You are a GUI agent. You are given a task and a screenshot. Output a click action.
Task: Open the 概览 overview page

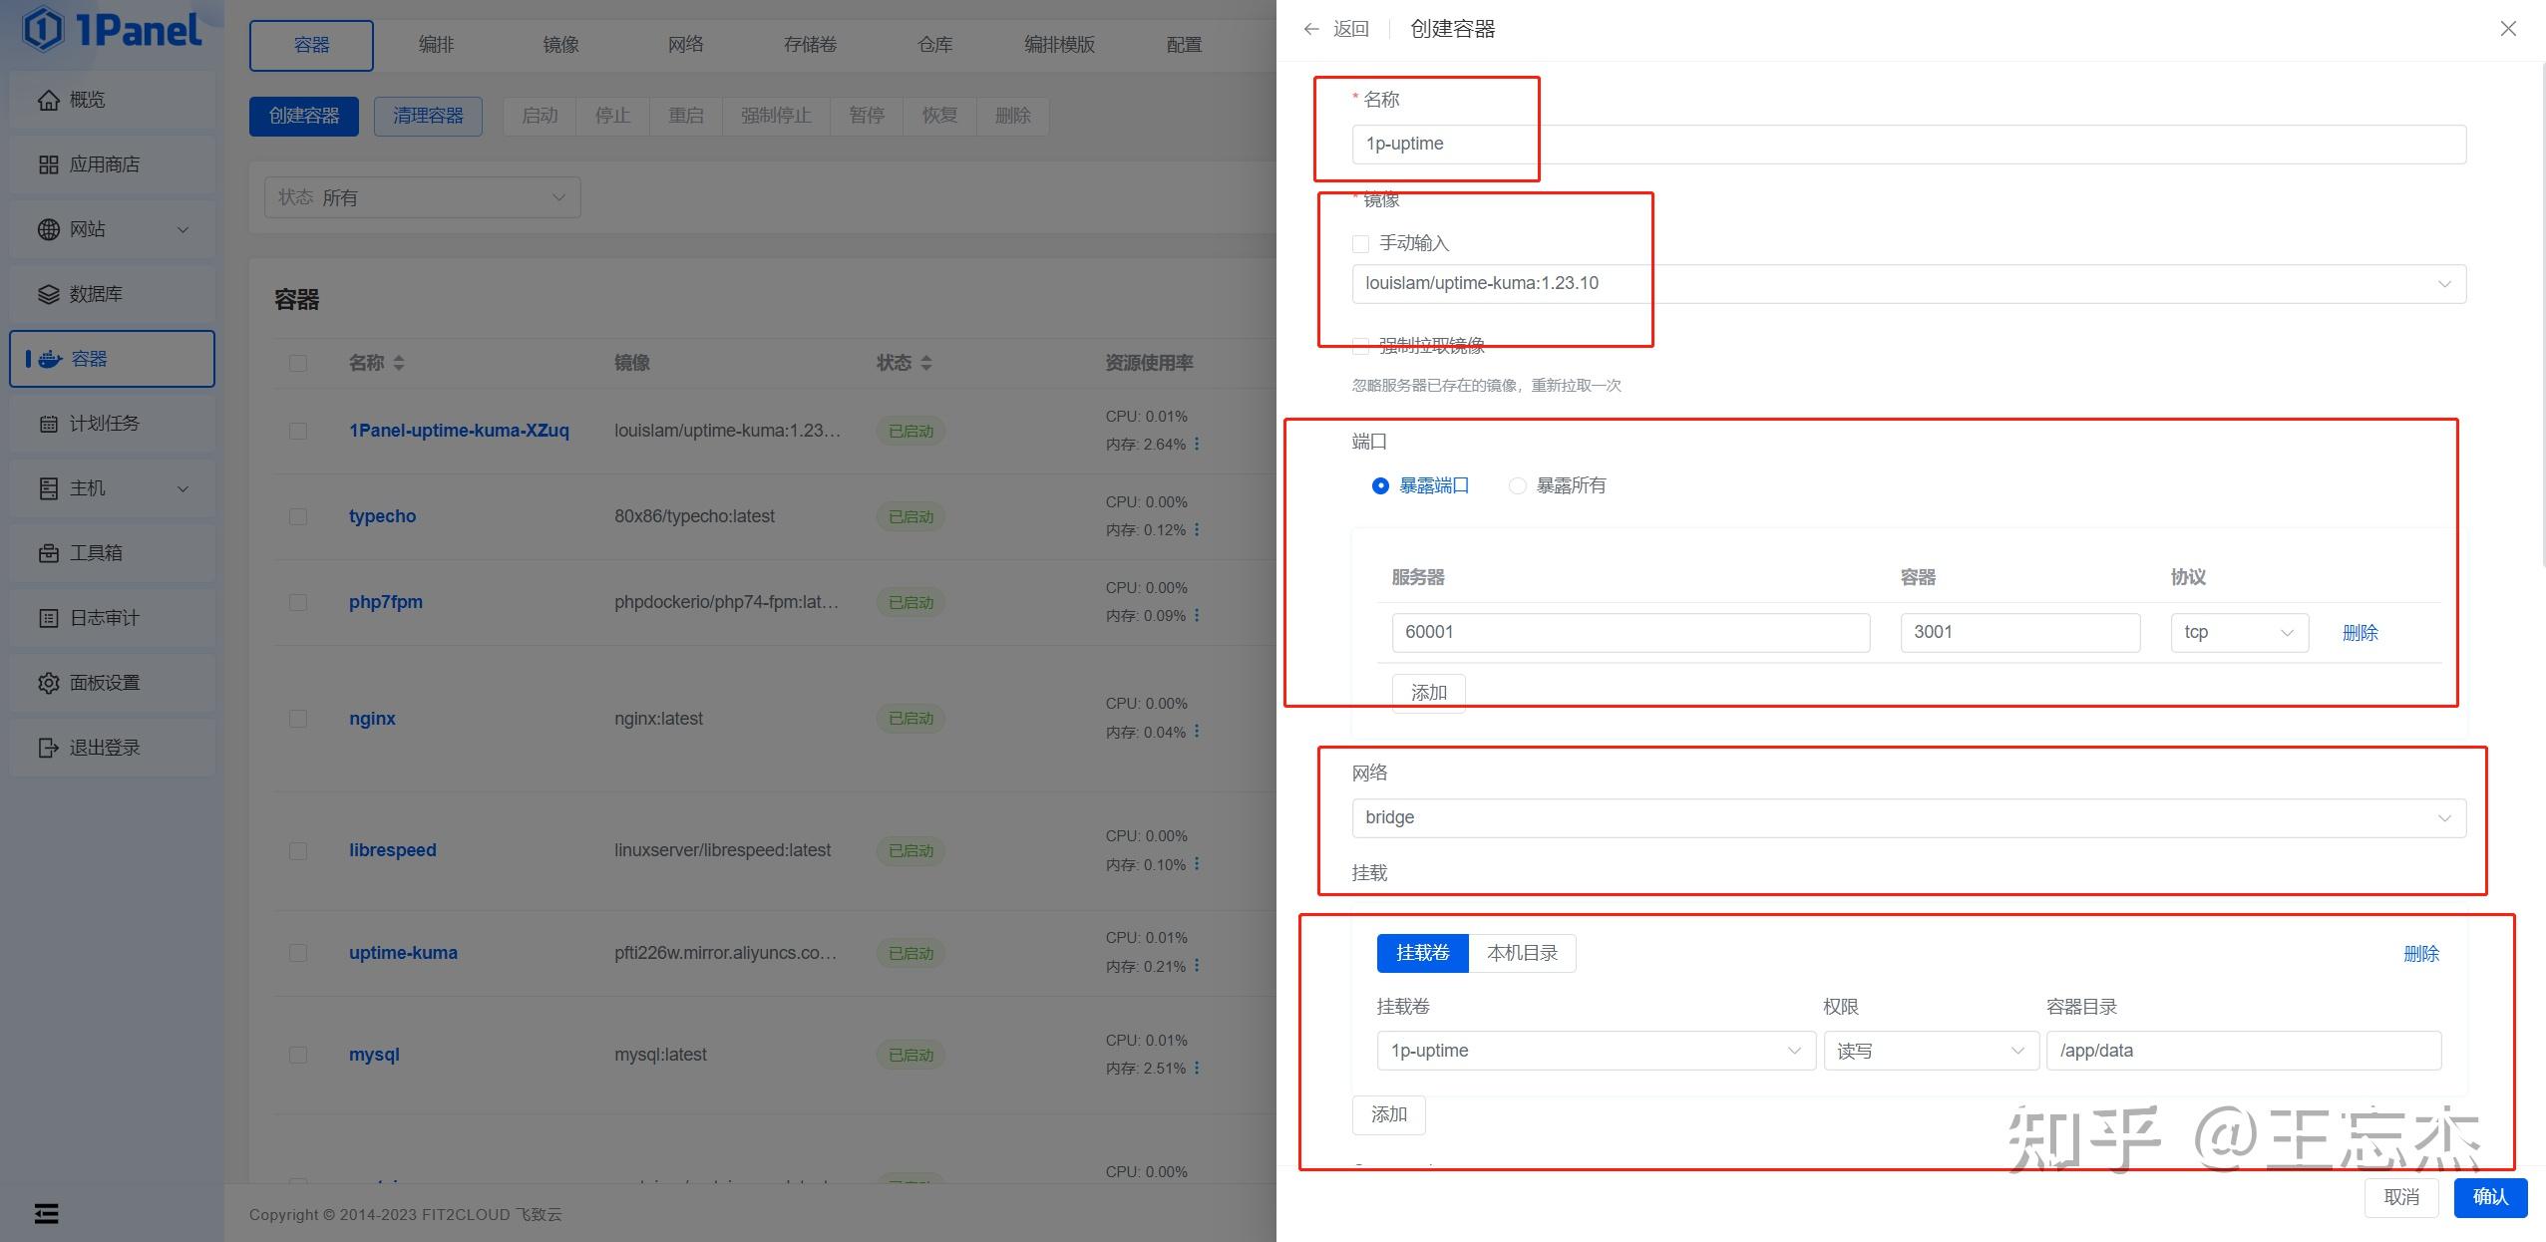pos(88,99)
